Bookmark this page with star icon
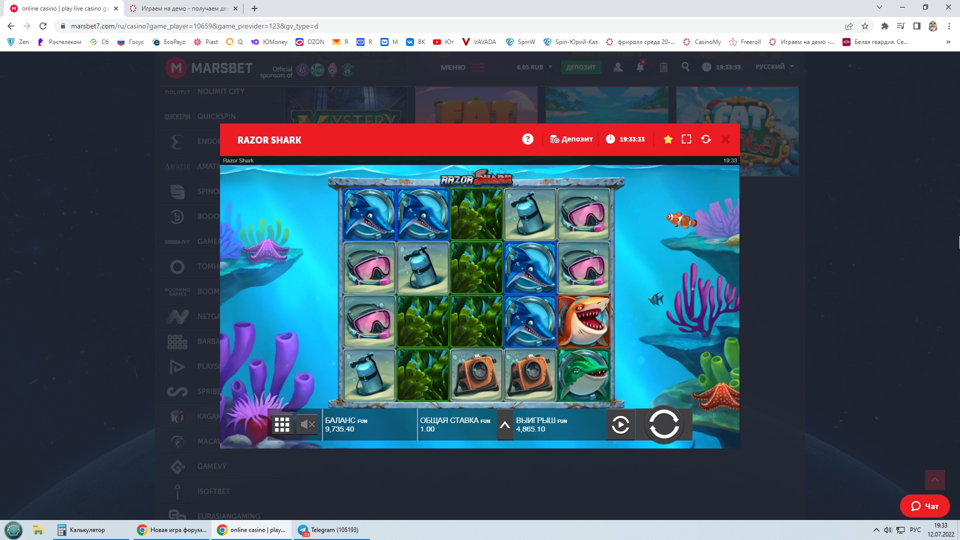 pos(865,26)
